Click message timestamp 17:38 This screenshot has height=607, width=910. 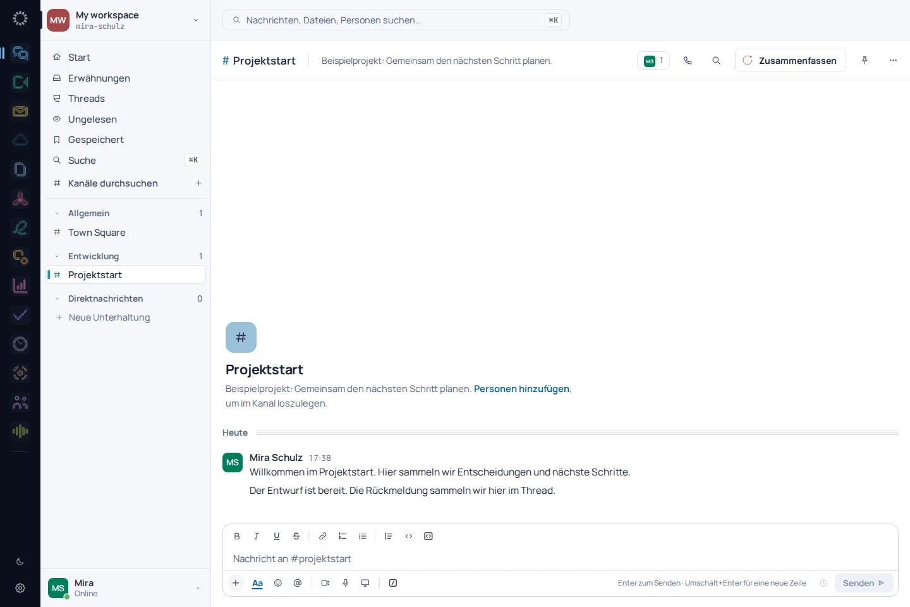tap(320, 458)
